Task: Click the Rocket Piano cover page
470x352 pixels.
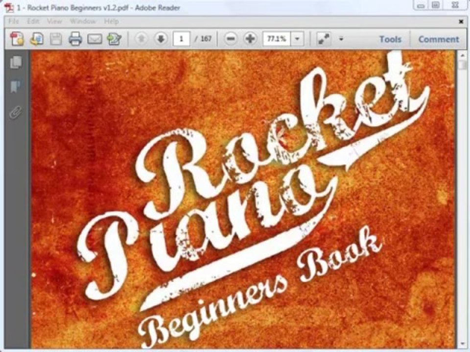Action: click(x=243, y=199)
